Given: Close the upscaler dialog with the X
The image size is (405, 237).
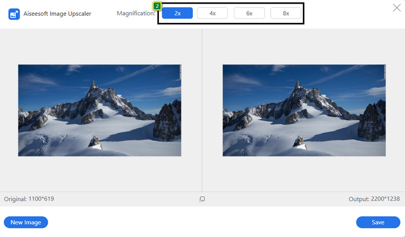Looking at the screenshot, I should tap(396, 8).
